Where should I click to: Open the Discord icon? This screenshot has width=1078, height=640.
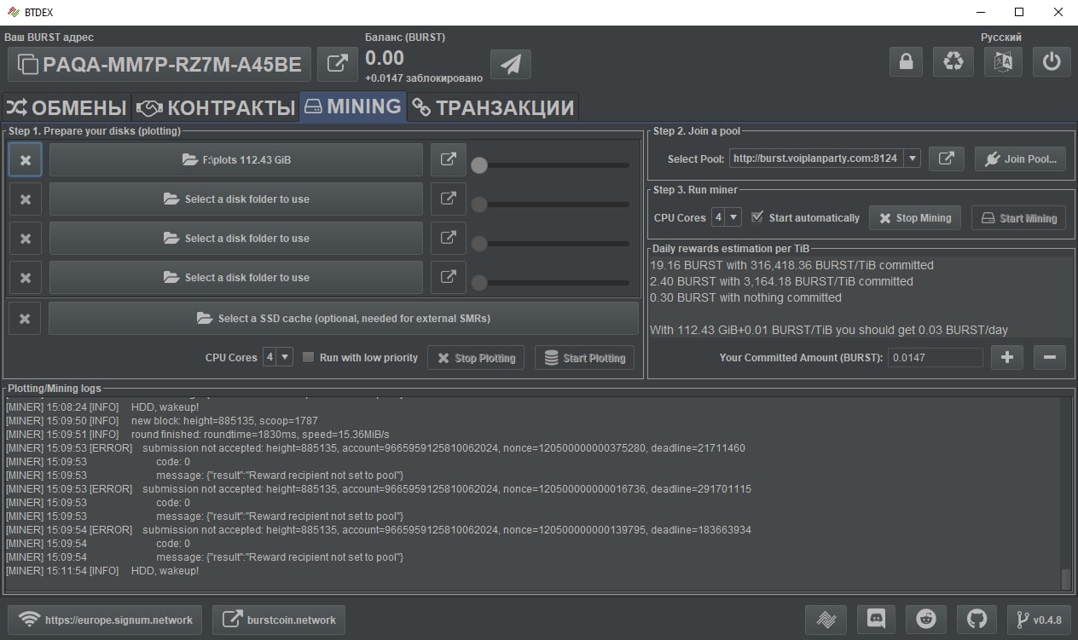tap(876, 620)
